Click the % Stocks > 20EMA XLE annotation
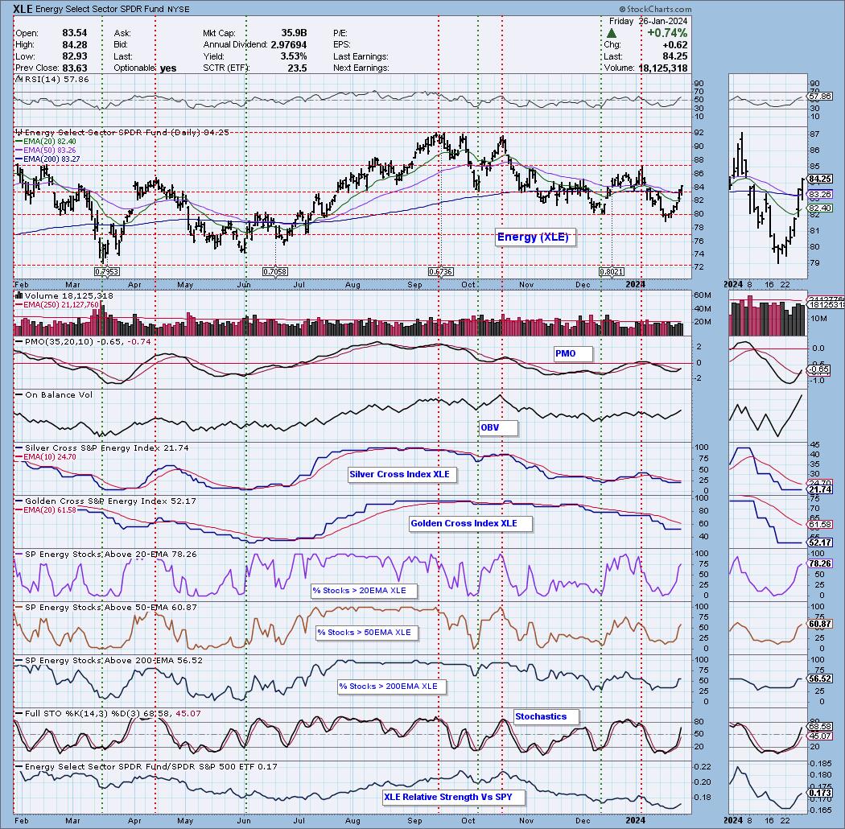 click(365, 591)
